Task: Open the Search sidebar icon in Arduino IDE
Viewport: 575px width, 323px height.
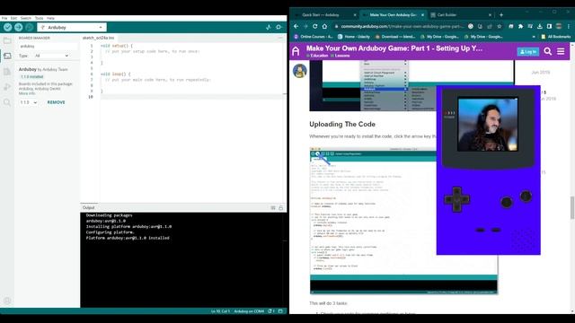Action: 7,102
